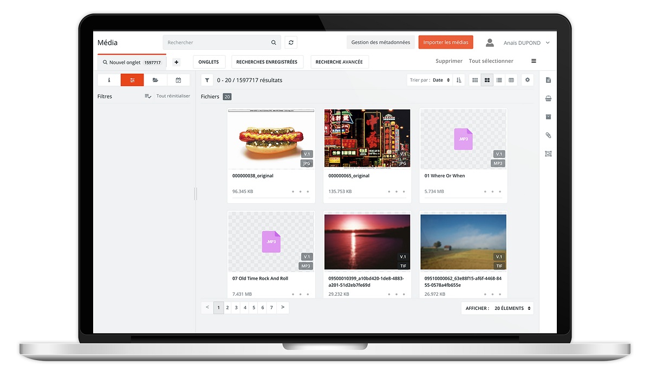
Task: Click the hot dog image thumbnail
Action: (x=271, y=139)
